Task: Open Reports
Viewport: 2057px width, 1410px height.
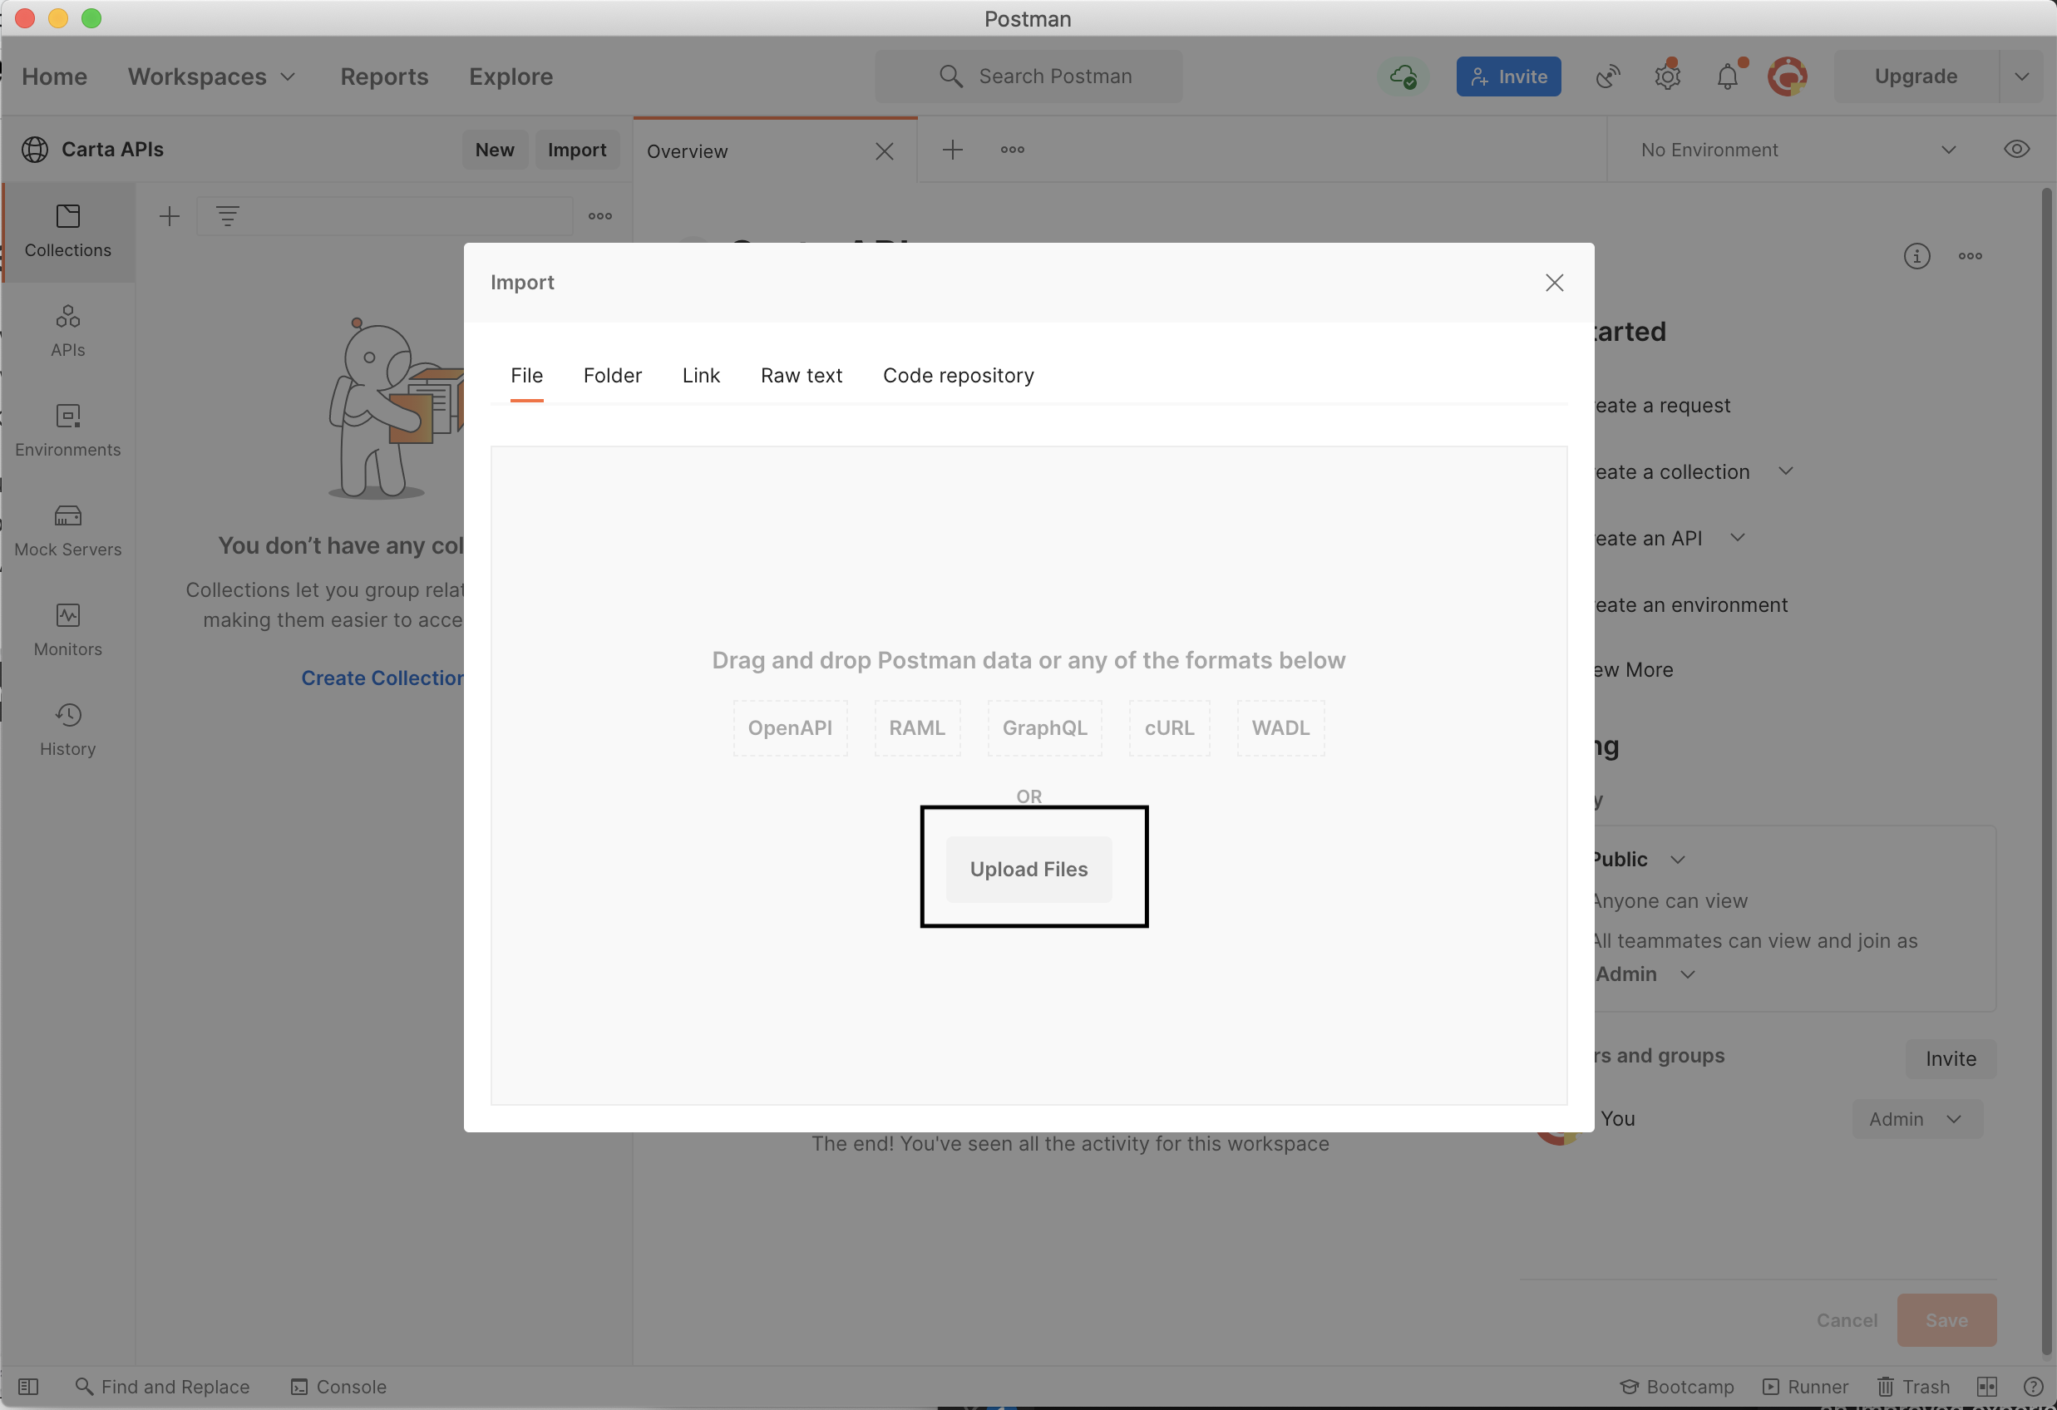Action: click(x=384, y=76)
